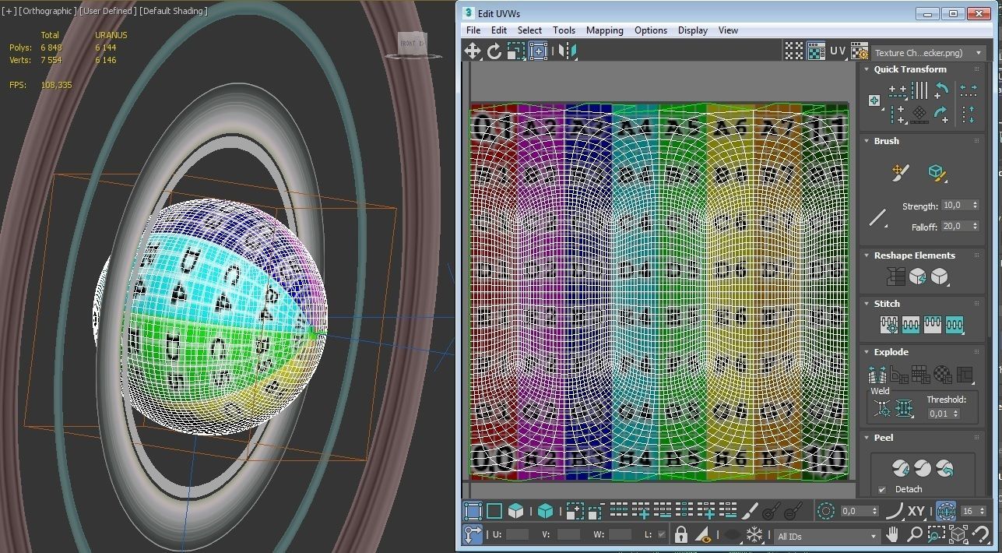The width and height of the screenshot is (1002, 553).
Task: Click the Zoom Region icon
Action: click(937, 534)
